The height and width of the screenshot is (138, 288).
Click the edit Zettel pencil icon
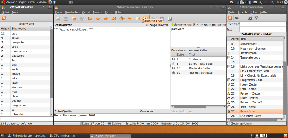point(82,19)
